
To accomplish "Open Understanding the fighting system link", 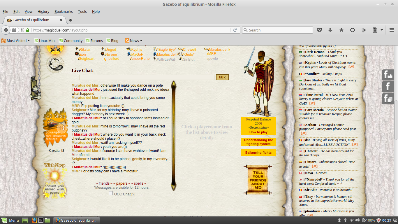I will [258, 142].
